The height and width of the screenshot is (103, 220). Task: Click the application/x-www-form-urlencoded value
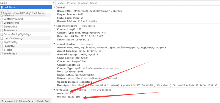point(97,68)
